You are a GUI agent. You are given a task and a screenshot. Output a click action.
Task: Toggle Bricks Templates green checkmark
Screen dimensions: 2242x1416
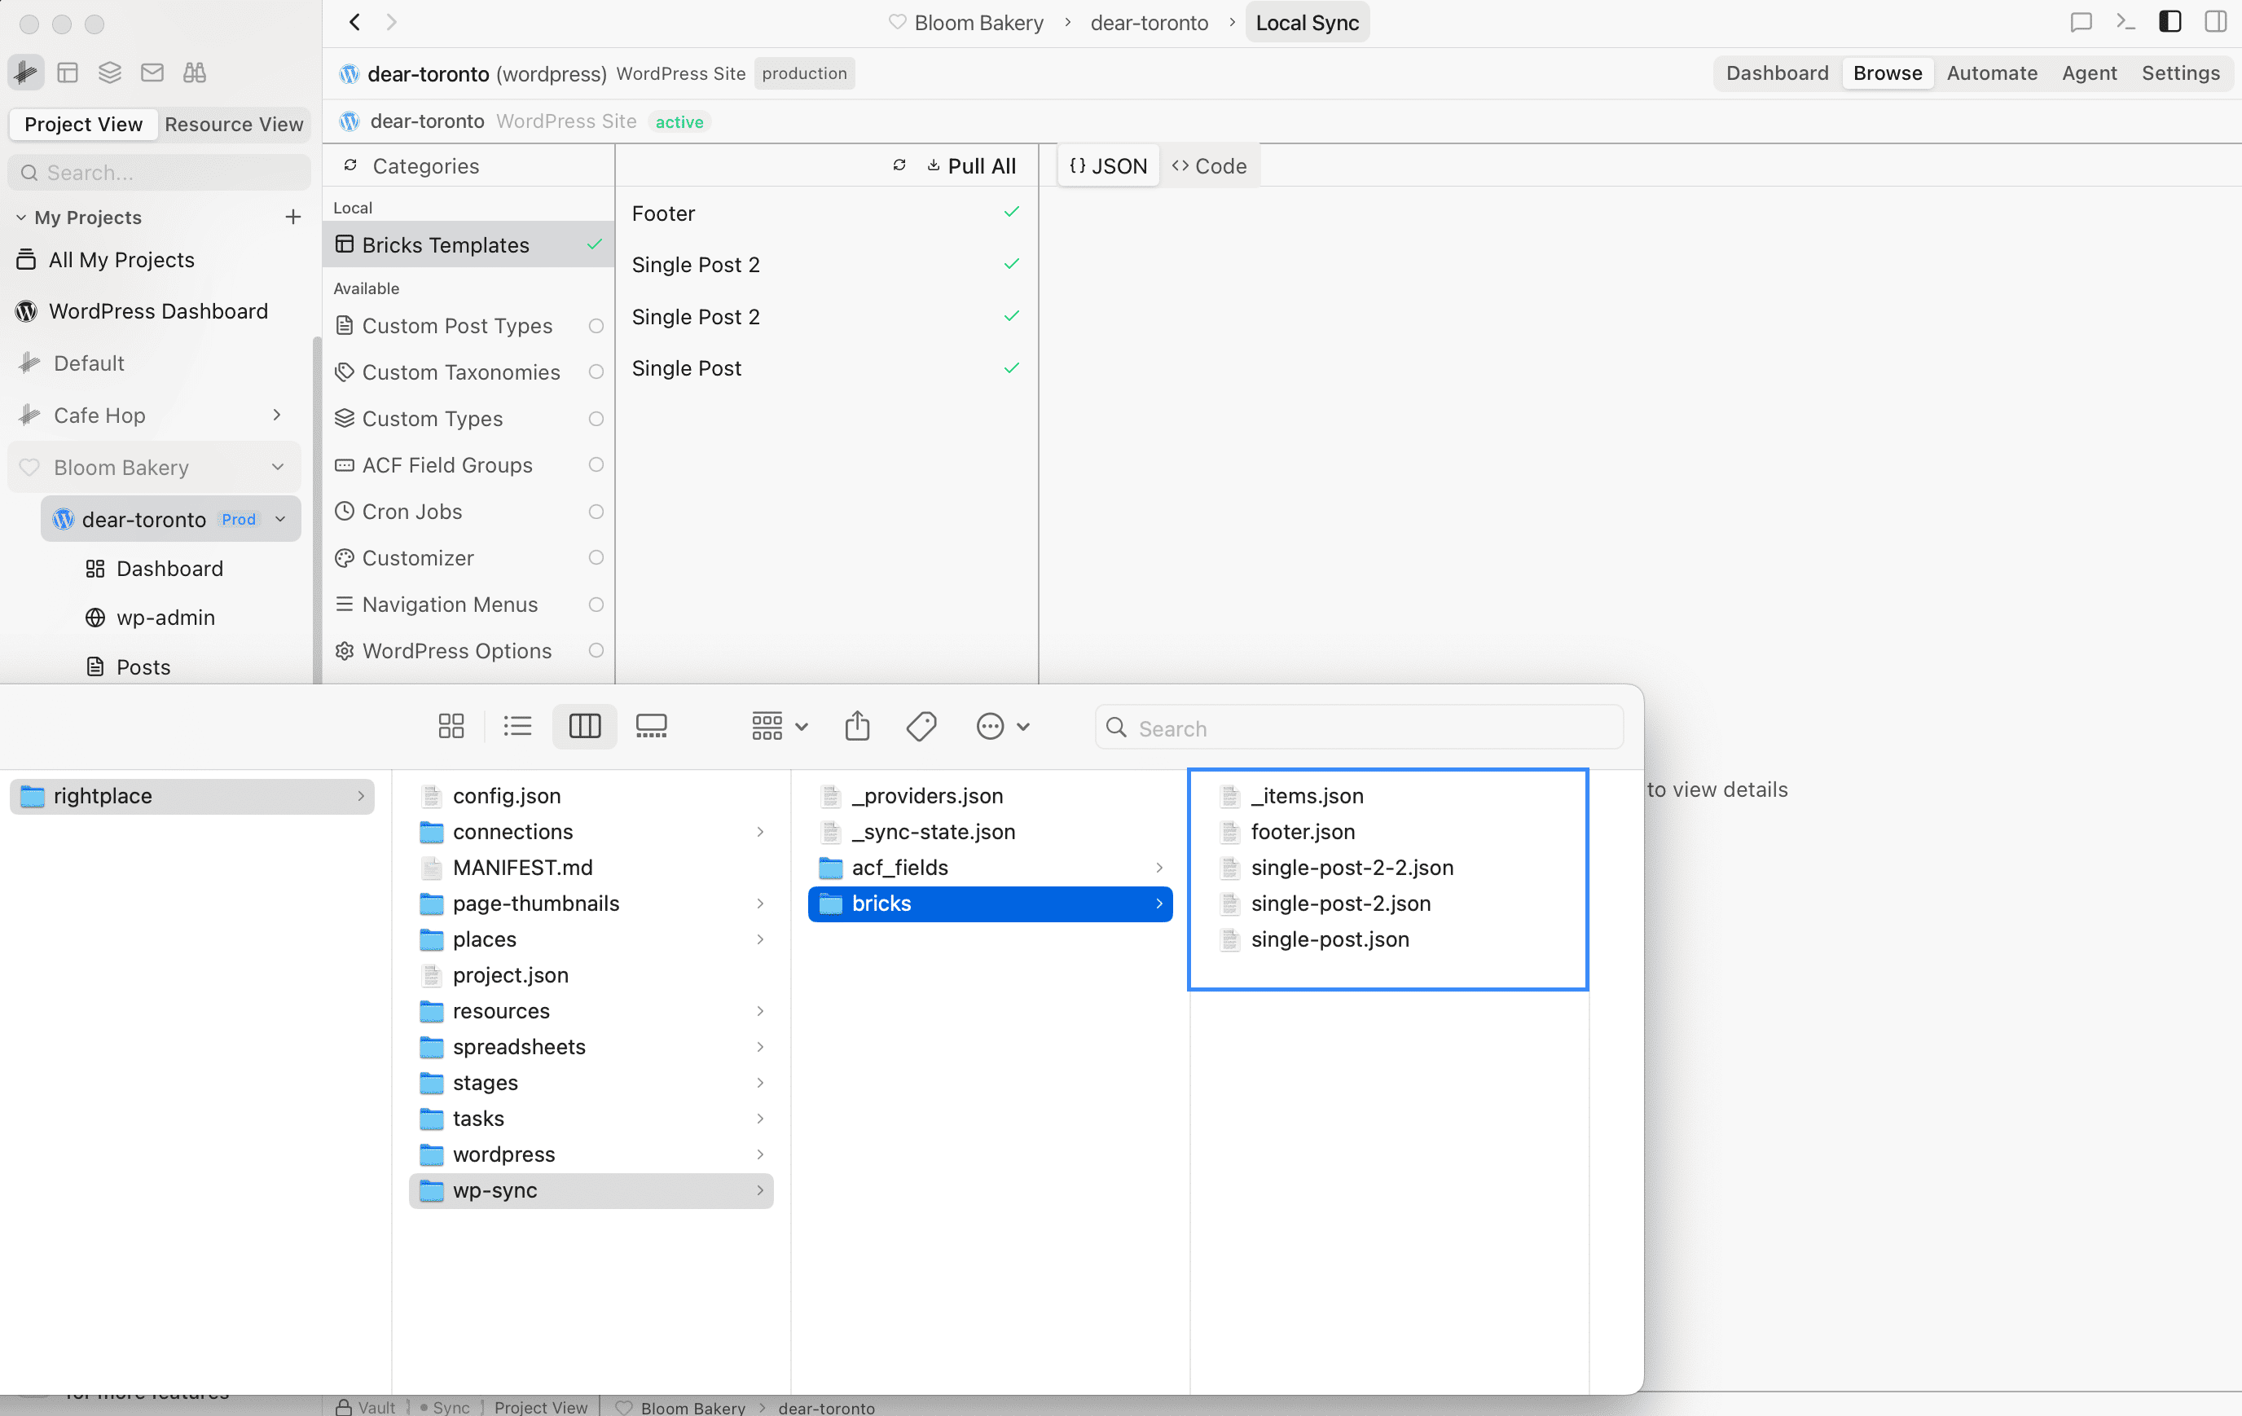click(594, 244)
